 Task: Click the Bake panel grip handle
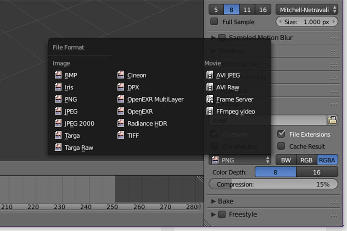334,202
